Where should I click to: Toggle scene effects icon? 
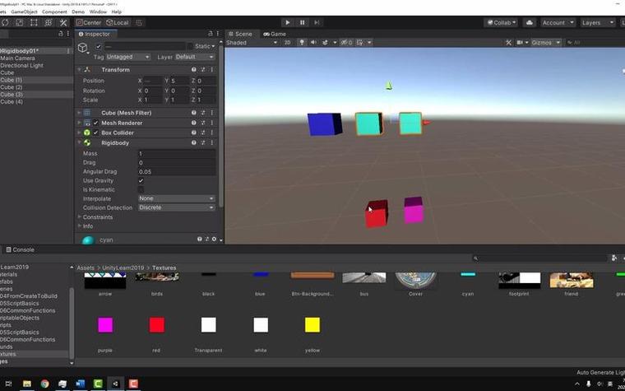pyautogui.click(x=325, y=42)
